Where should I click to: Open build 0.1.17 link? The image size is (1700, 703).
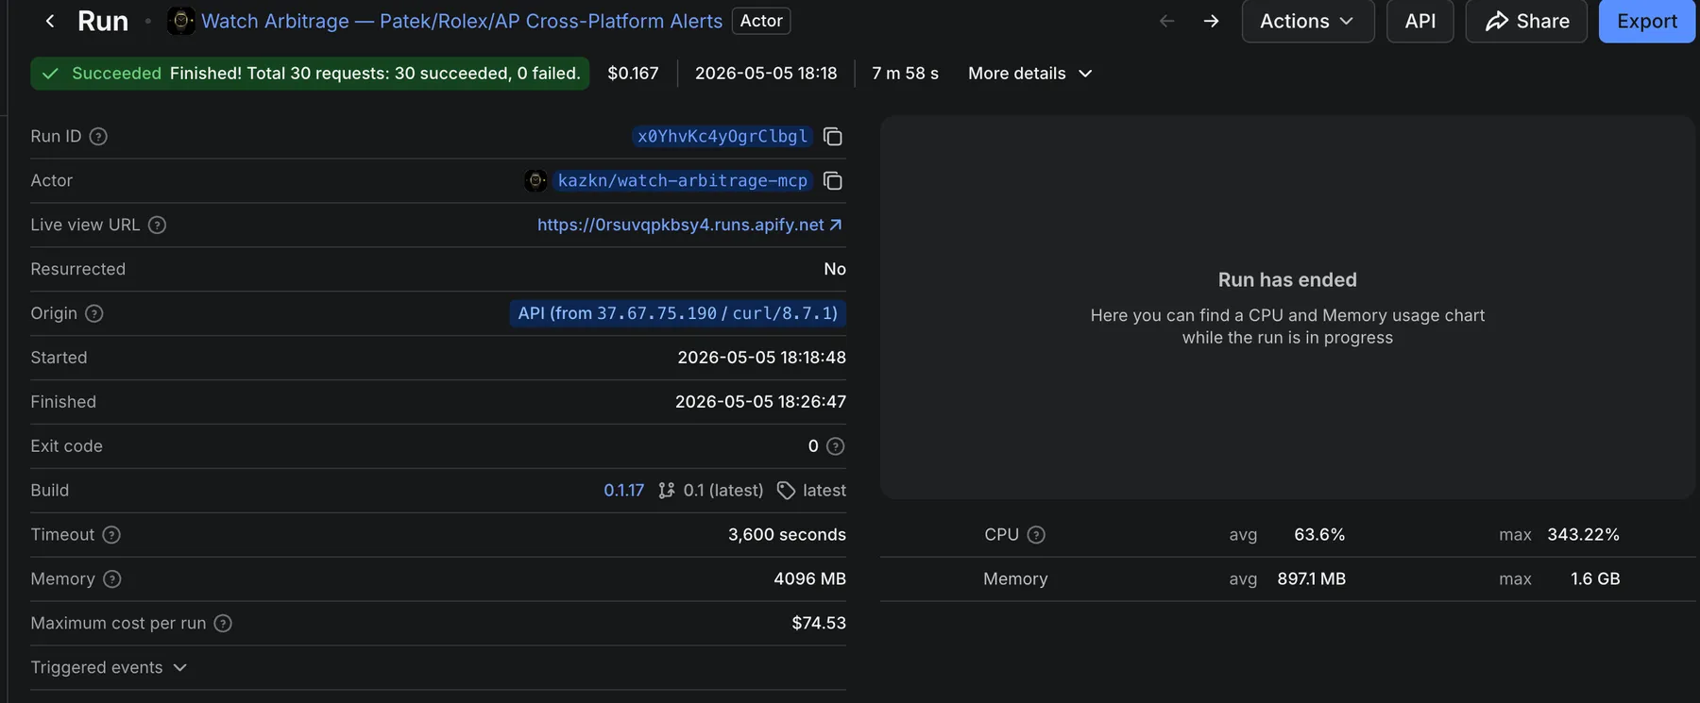coord(623,491)
